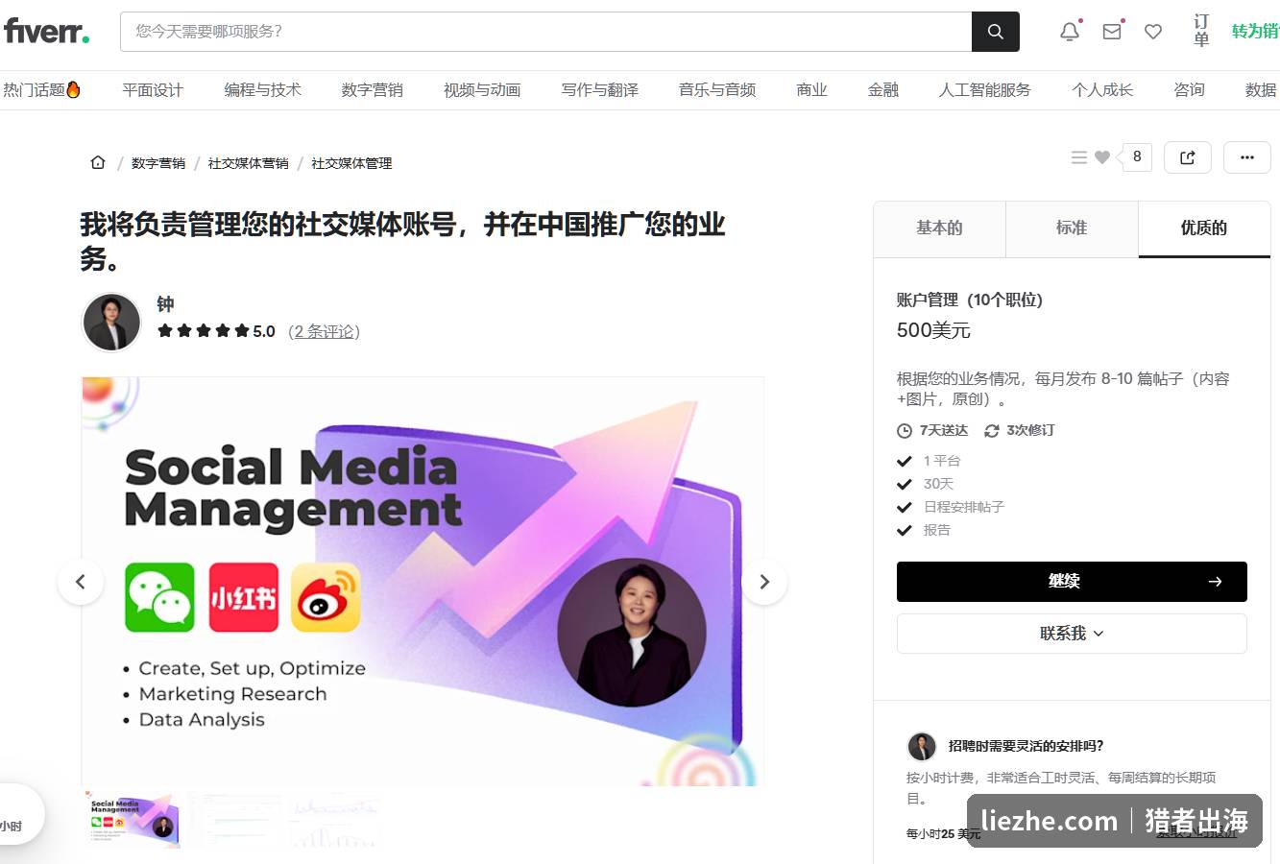Viewport: 1280px width, 864px height.
Task: Select the second gallery thumbnail
Action: [x=234, y=819]
